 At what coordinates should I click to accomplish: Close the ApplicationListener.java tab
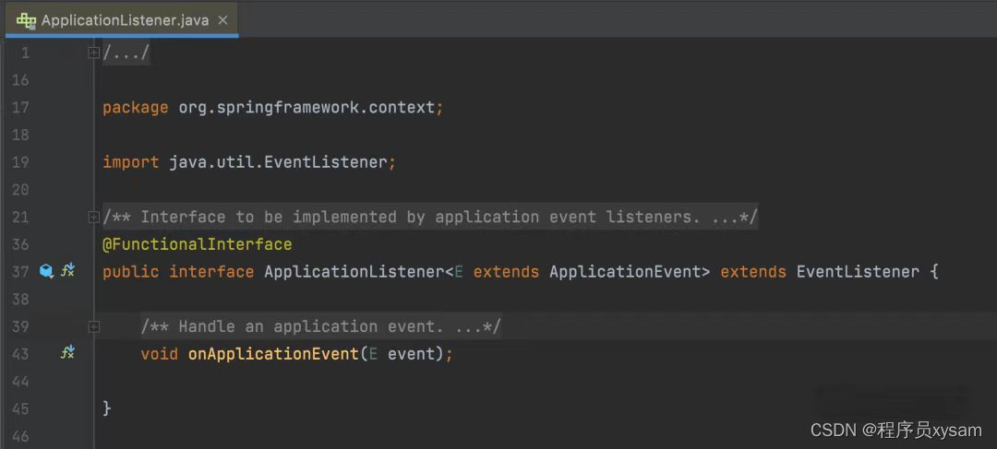[222, 20]
